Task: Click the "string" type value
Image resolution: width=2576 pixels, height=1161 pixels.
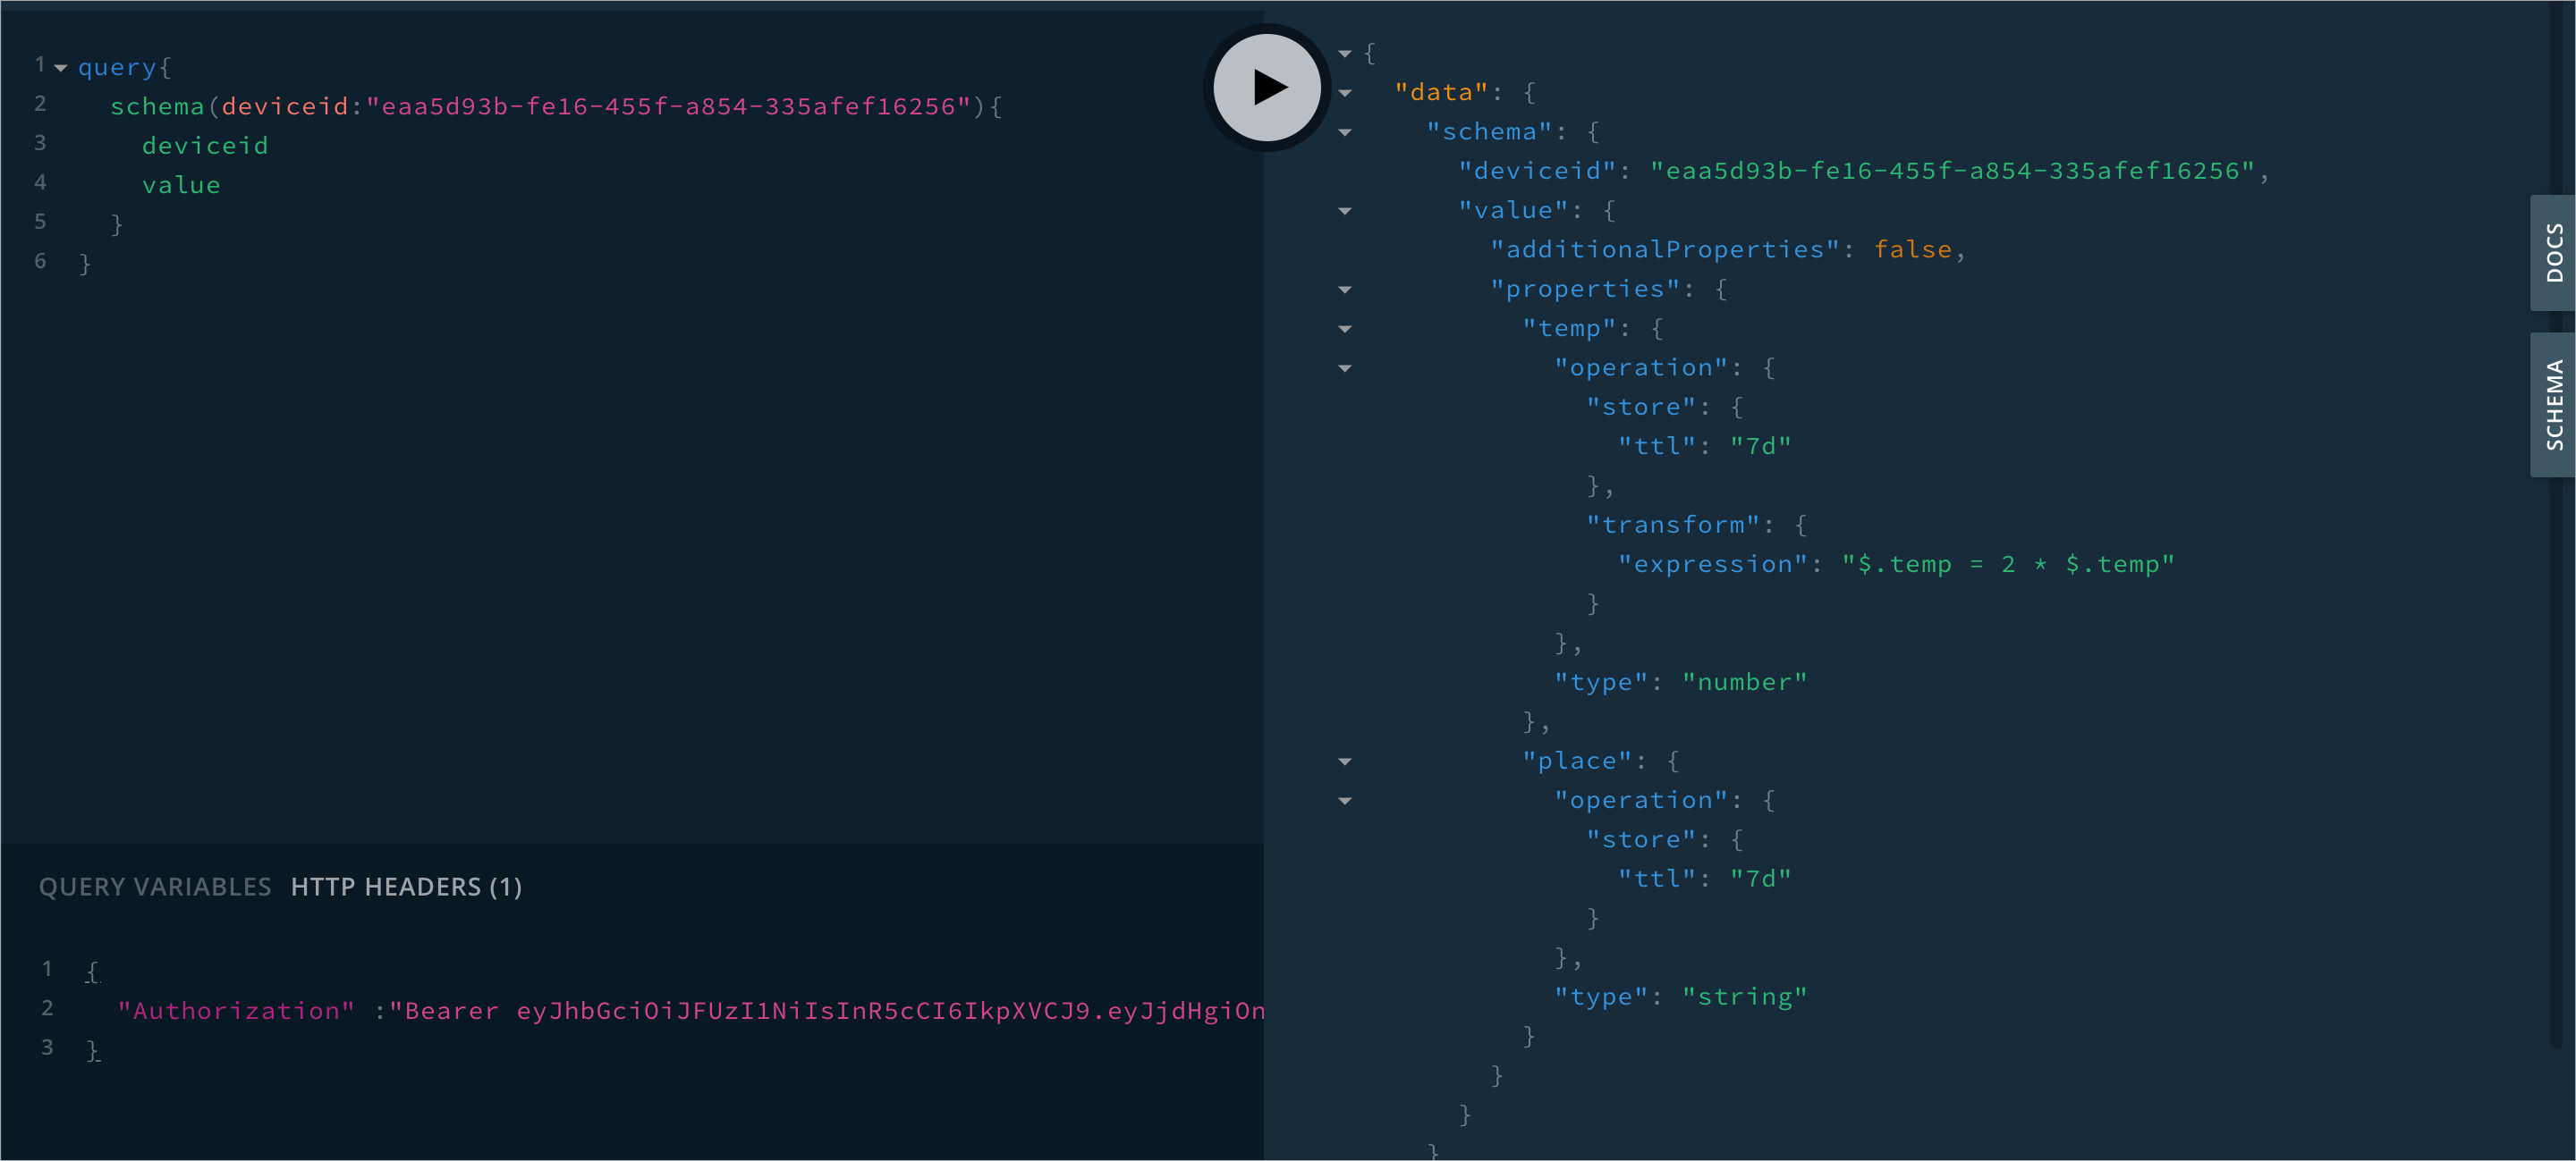Action: pyautogui.click(x=1745, y=997)
